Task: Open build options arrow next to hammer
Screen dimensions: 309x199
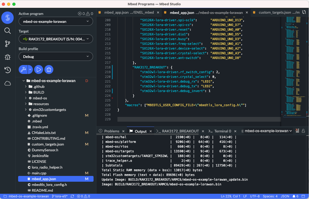Action: tap(30, 70)
